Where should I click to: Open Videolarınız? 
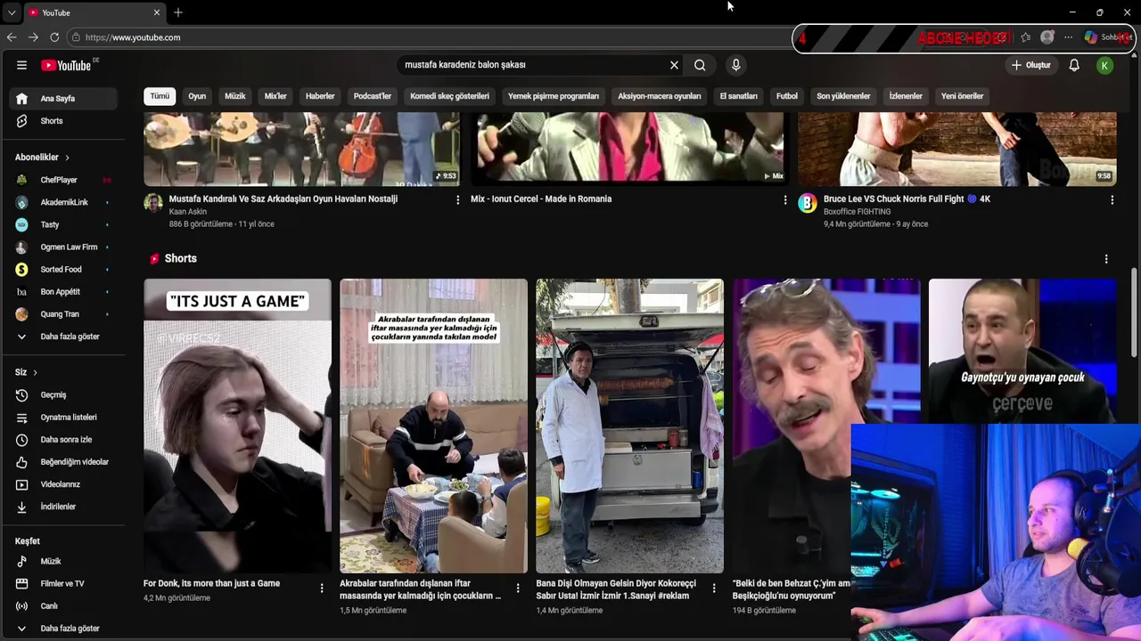pyautogui.click(x=63, y=484)
